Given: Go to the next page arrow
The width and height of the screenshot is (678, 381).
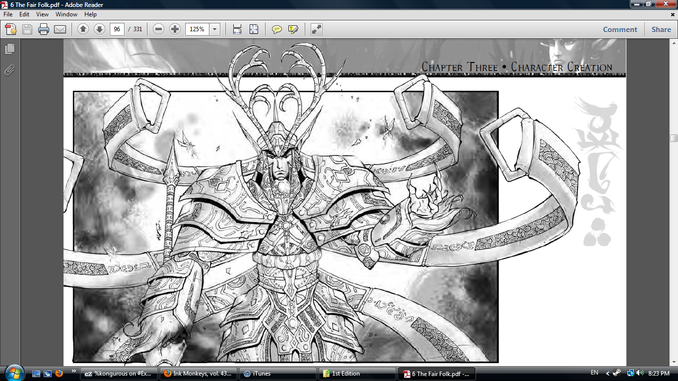Looking at the screenshot, I should [99, 29].
